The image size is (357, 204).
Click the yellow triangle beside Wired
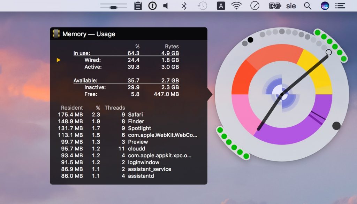click(59, 60)
